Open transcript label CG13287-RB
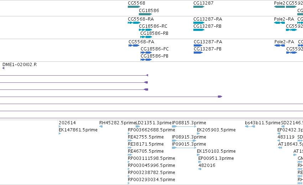The height and width of the screenshot is (185, 303). click(x=207, y=26)
